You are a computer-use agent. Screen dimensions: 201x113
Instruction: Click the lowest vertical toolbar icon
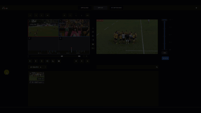93,48
